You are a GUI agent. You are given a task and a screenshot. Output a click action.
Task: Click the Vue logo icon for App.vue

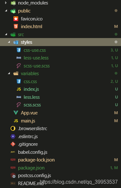[16, 113]
